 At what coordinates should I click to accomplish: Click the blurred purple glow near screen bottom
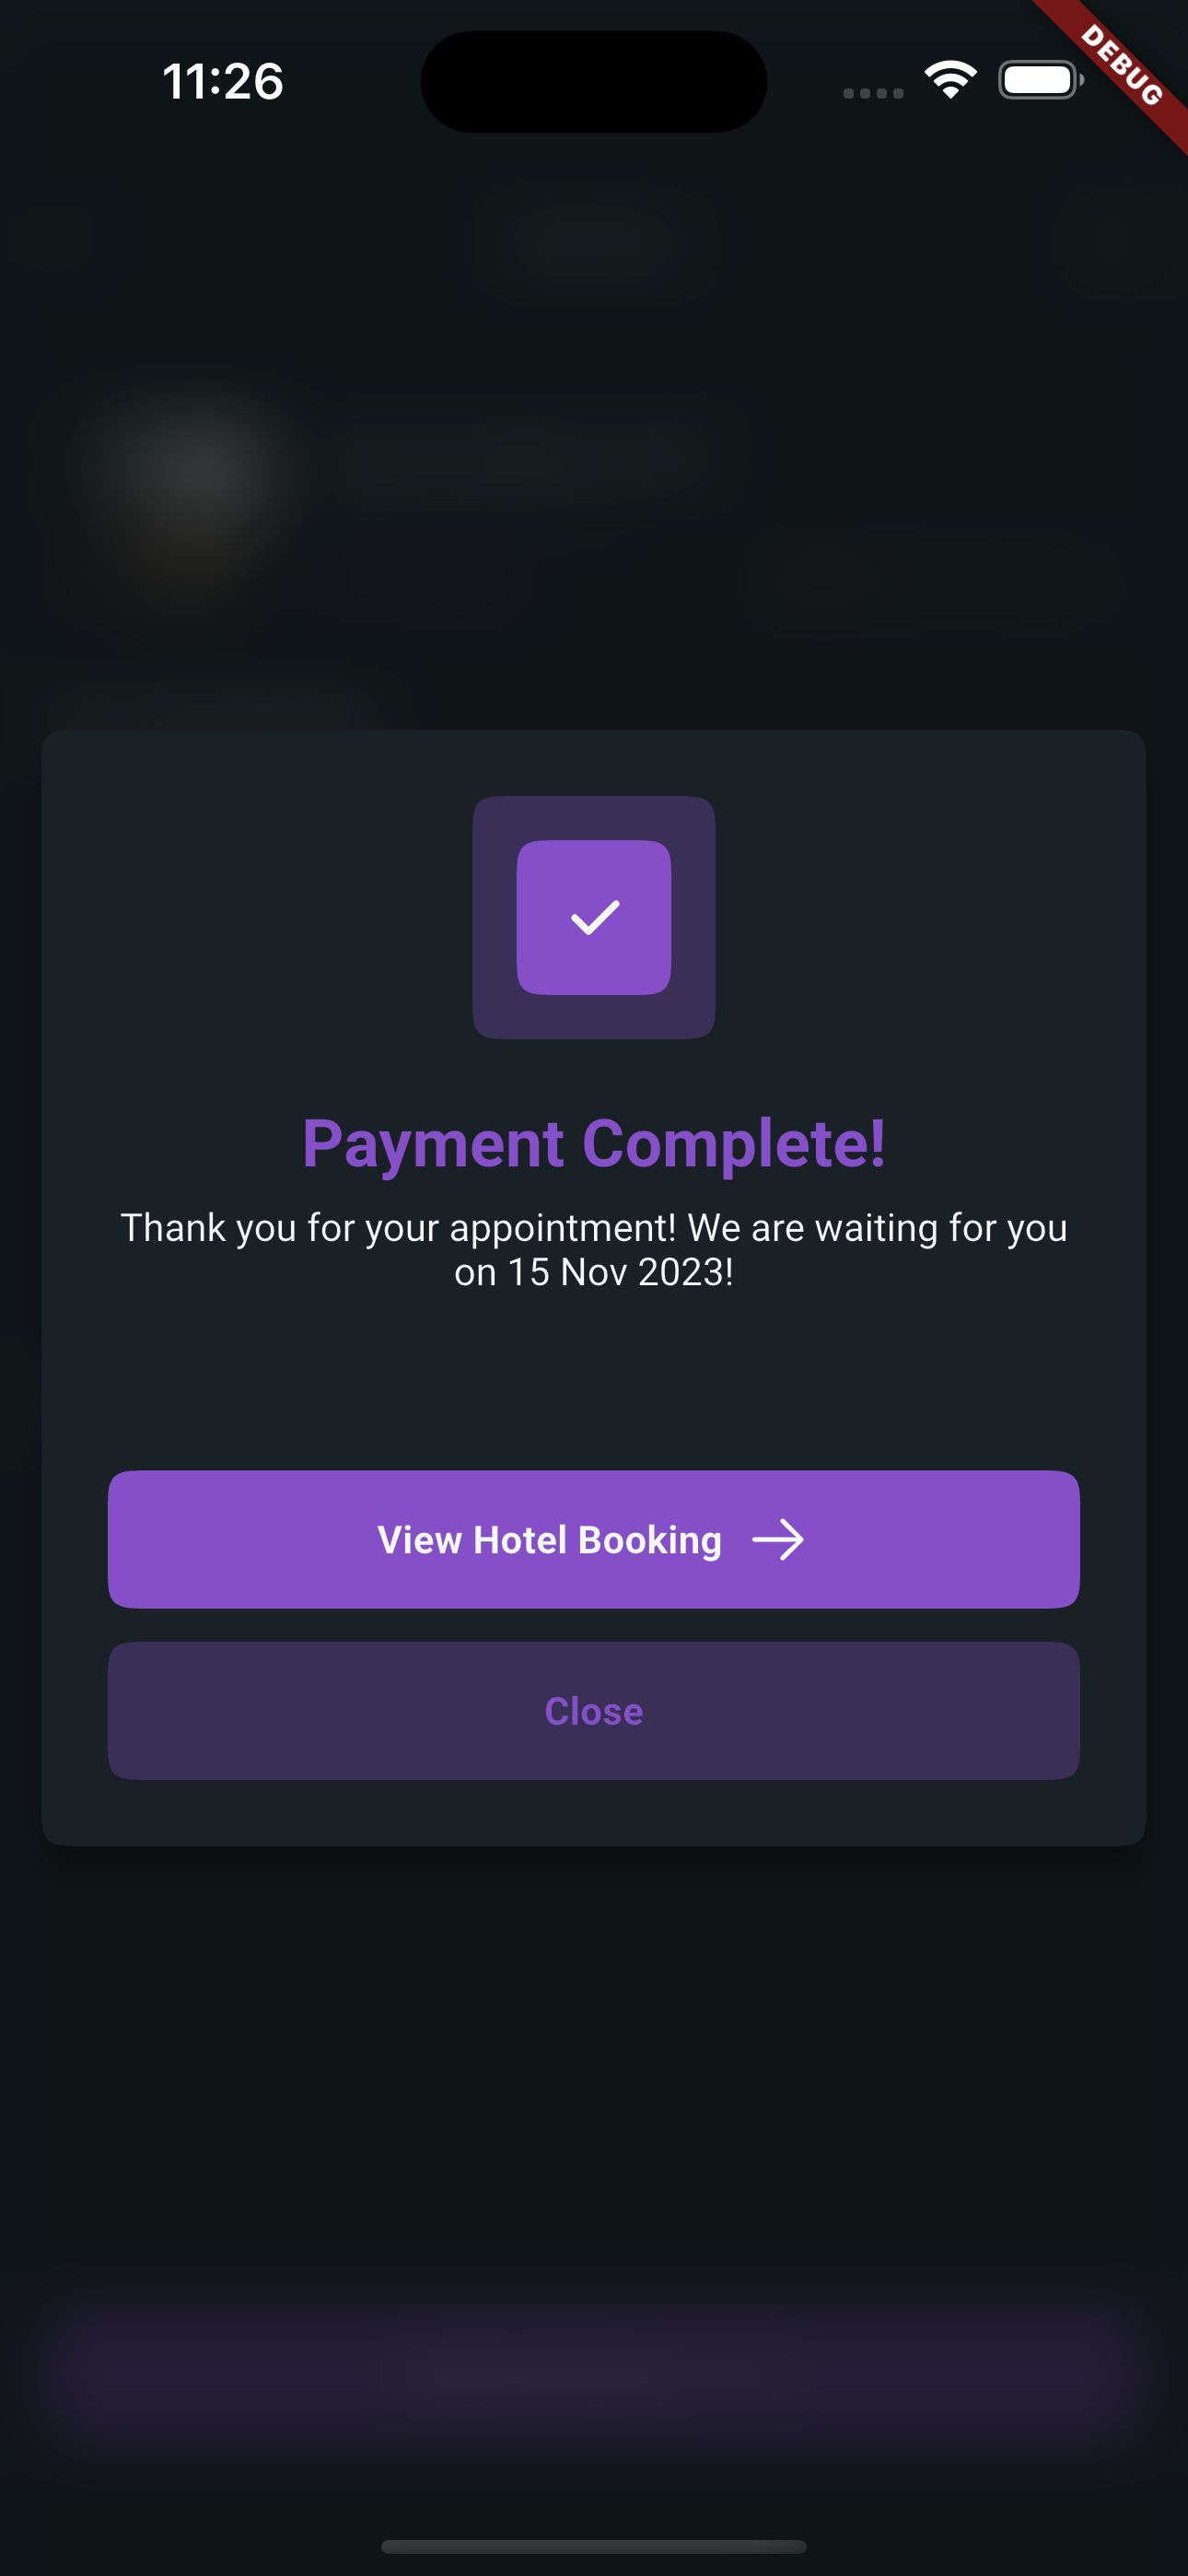[594, 2390]
